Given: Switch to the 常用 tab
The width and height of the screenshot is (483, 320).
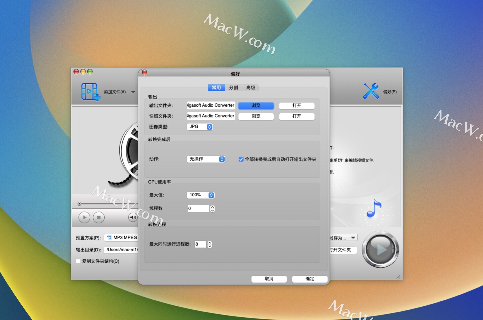Looking at the screenshot, I should pos(216,88).
